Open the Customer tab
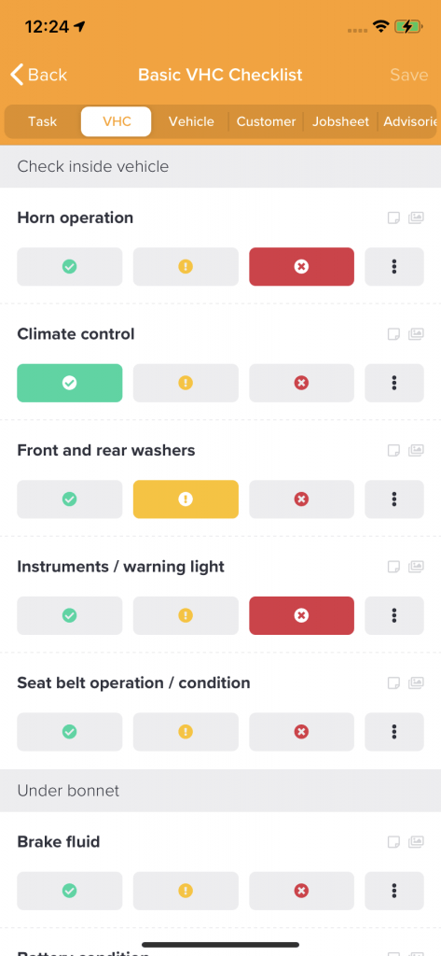 [266, 121]
